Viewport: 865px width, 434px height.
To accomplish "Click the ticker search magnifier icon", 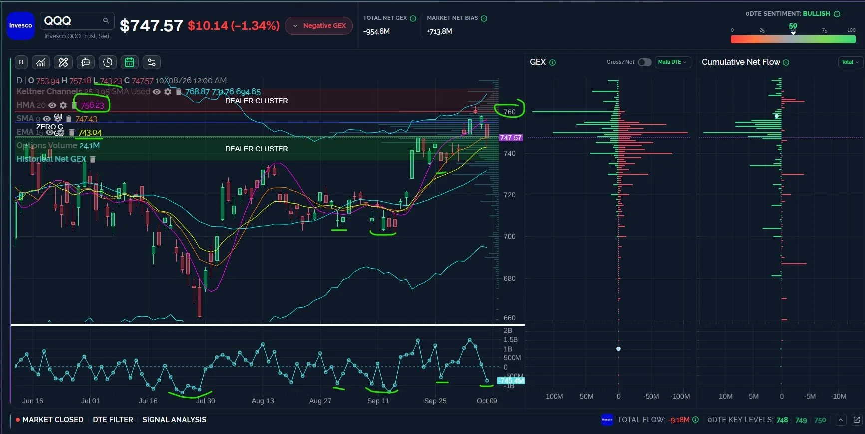I will pos(106,21).
